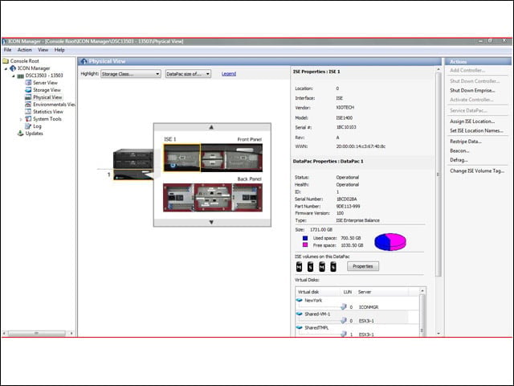This screenshot has height=386, width=514.
Task: Collapse the ICON Manager tree node
Action: 6,68
